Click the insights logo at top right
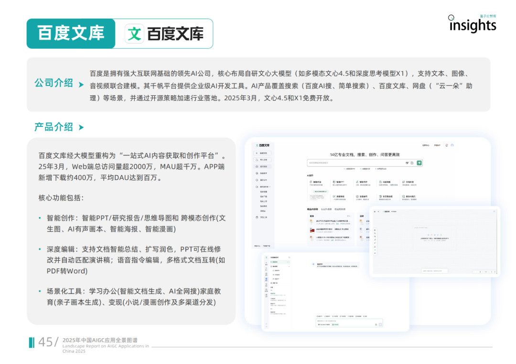 472,24
